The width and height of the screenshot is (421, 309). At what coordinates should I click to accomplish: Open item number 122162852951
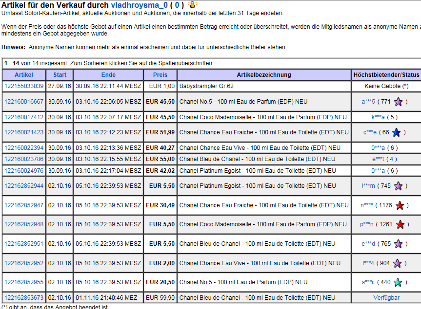[24, 244]
